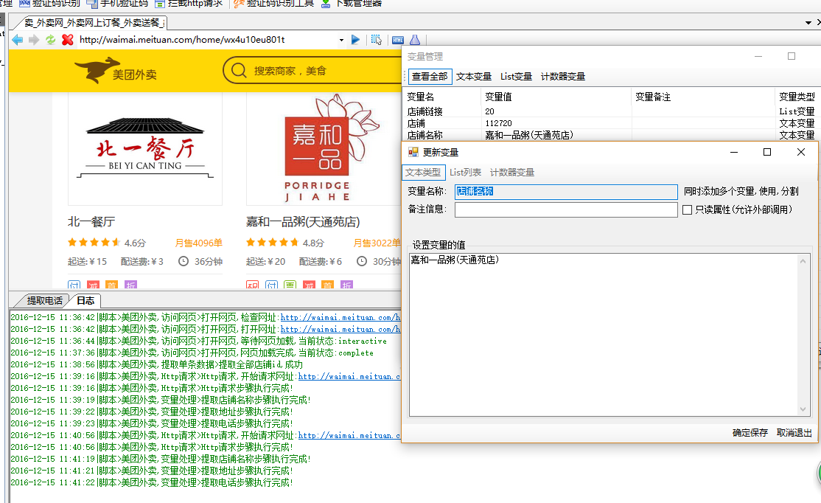Screen dimensions: 821x503
Task: Open the phone verification code tool
Action: point(117,3)
